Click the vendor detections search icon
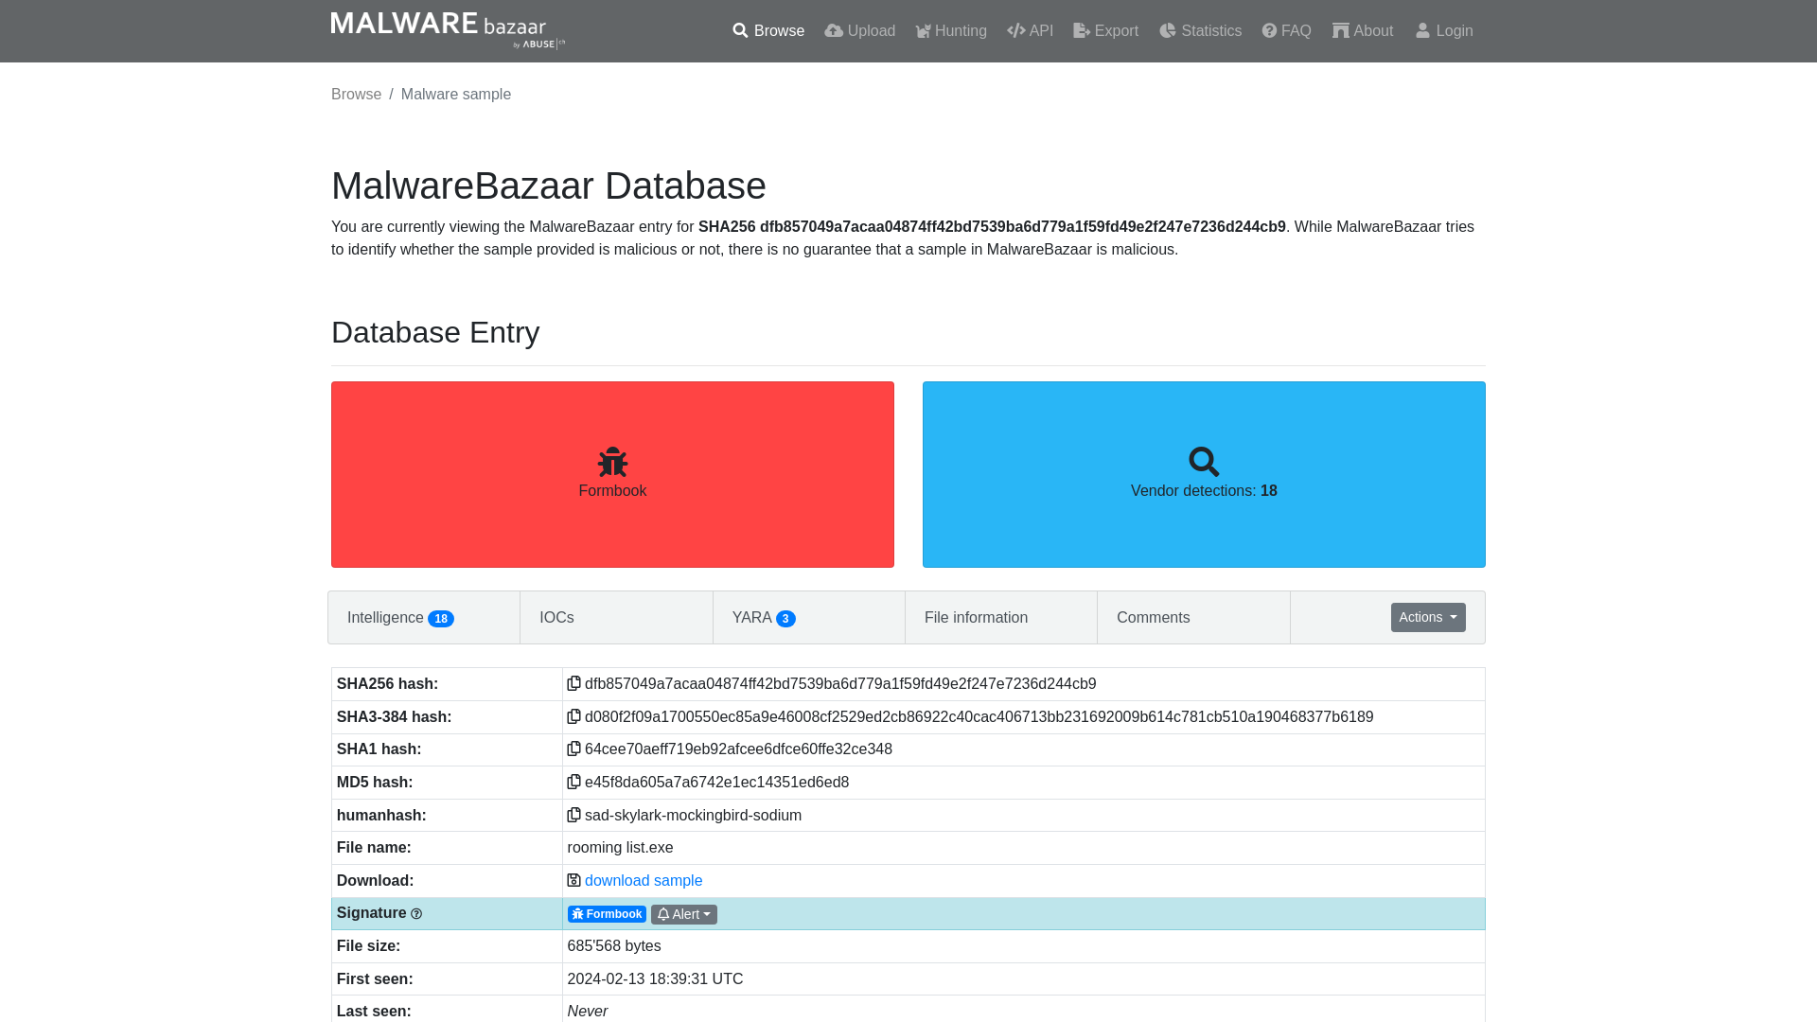 pos(1203,462)
